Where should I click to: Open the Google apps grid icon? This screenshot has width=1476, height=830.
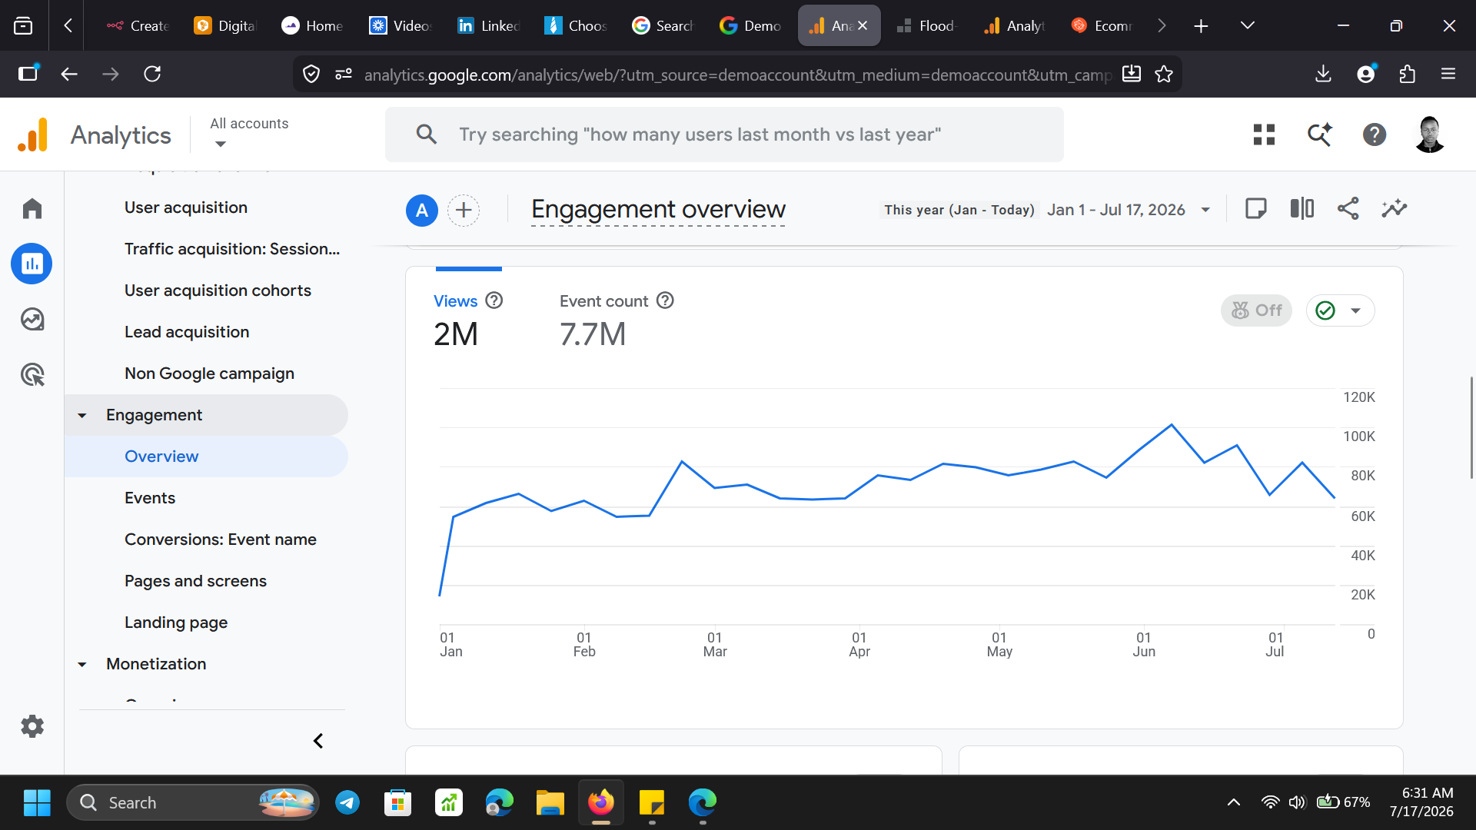1264,134
